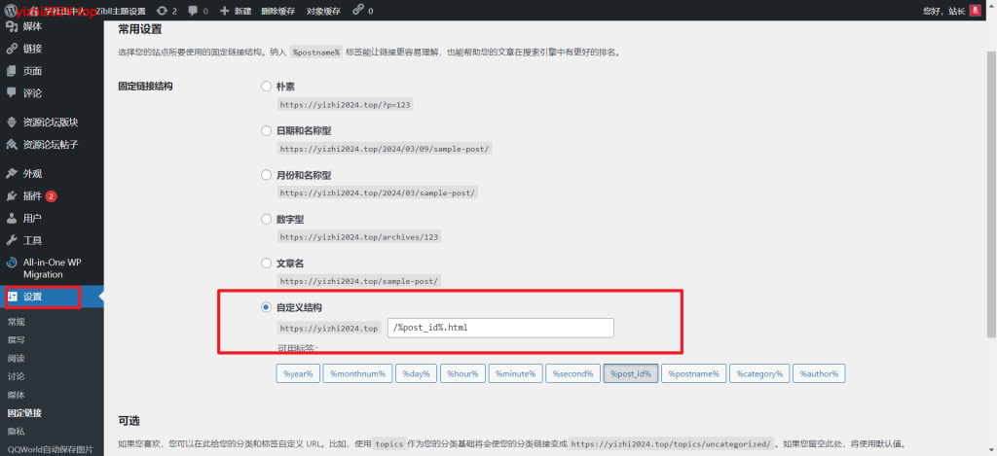Open 媒体 under the 设置 submenu
Viewport: 997px width, 456px height.
pyautogui.click(x=16, y=395)
